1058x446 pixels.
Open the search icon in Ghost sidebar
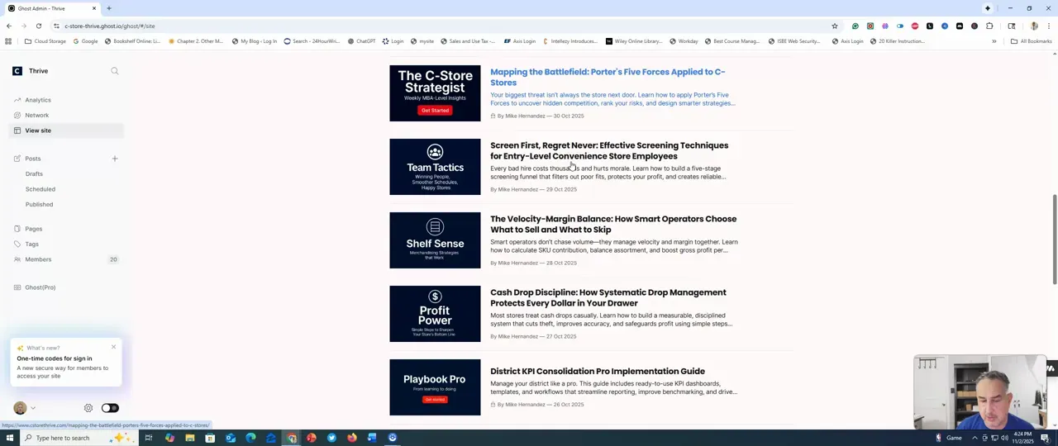tap(115, 71)
